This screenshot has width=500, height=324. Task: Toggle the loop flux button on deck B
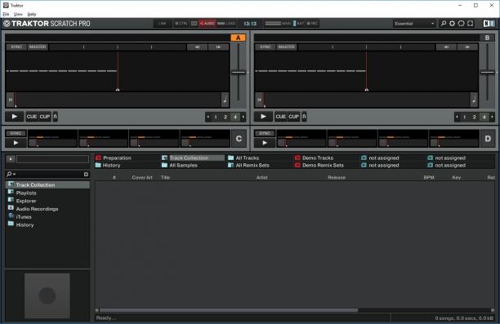(304, 117)
